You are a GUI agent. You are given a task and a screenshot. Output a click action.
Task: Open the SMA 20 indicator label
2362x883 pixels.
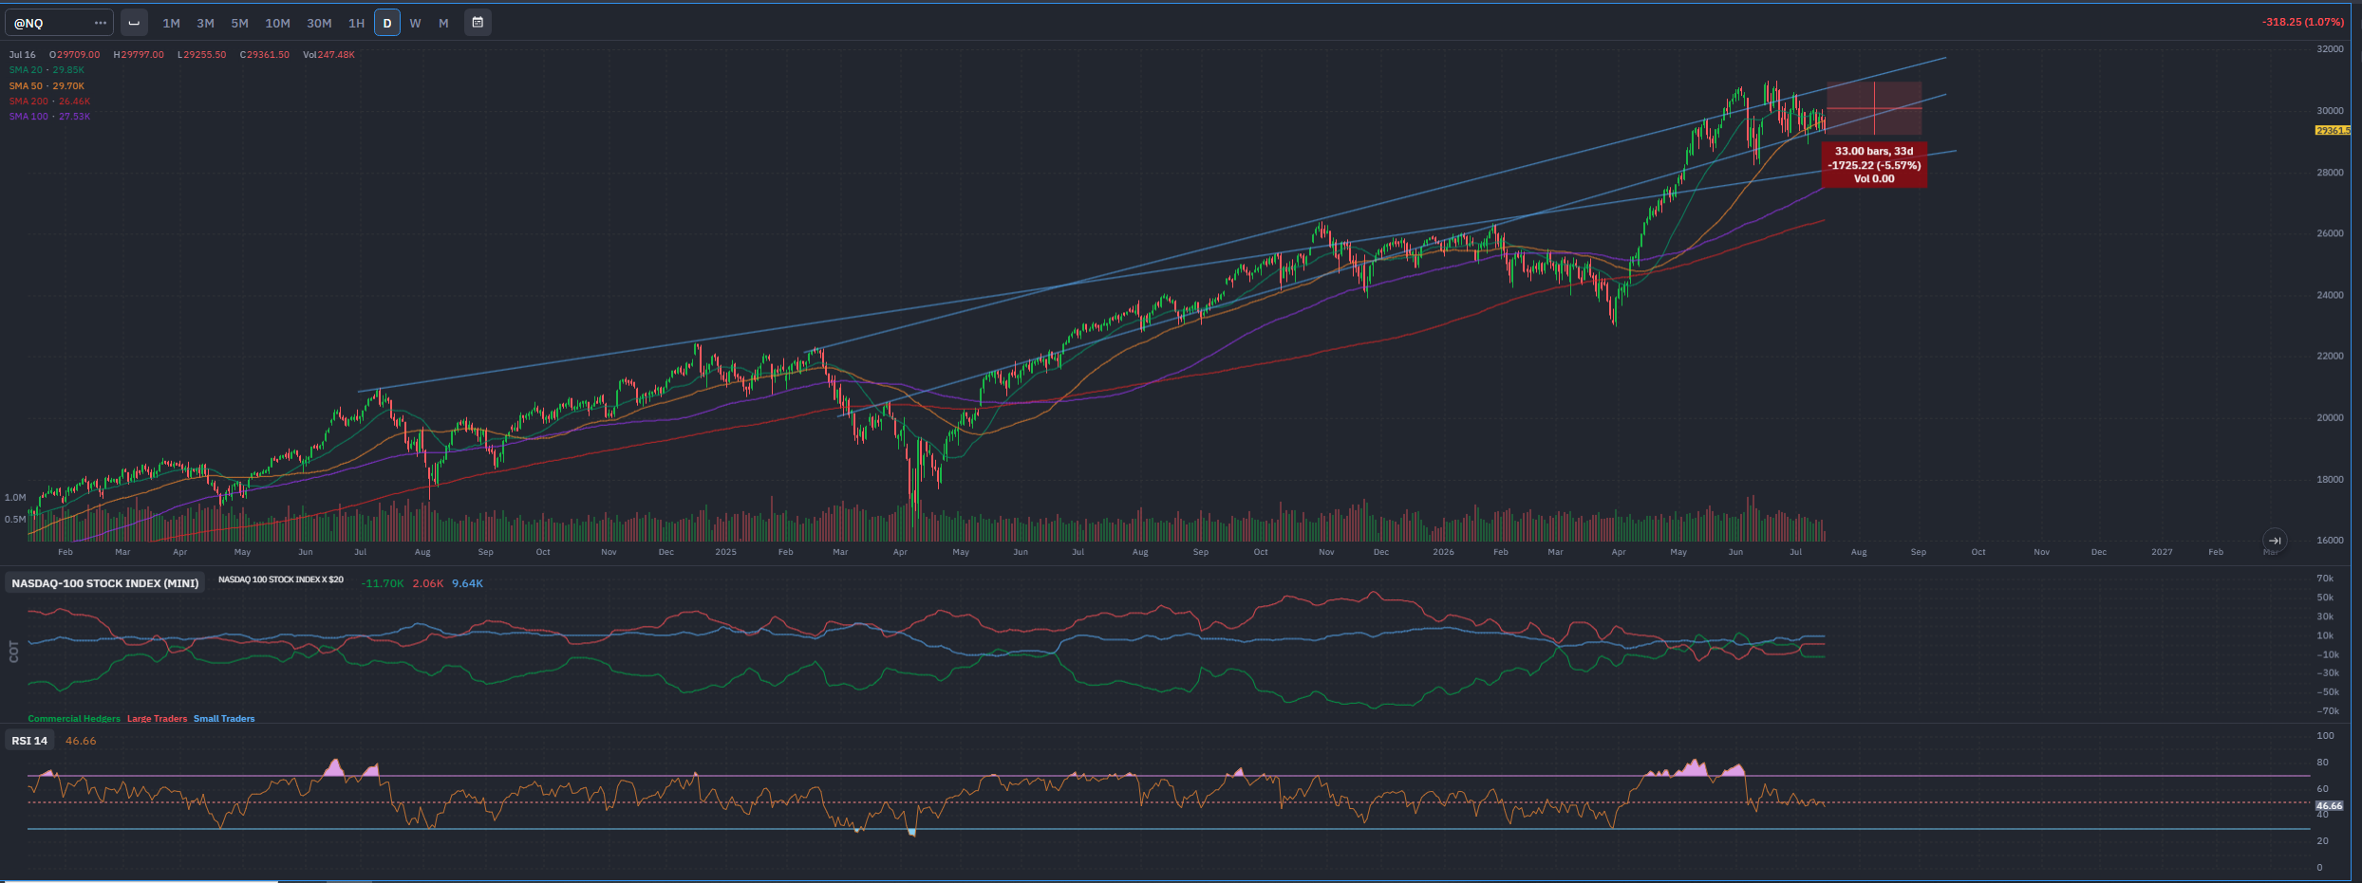(x=47, y=70)
